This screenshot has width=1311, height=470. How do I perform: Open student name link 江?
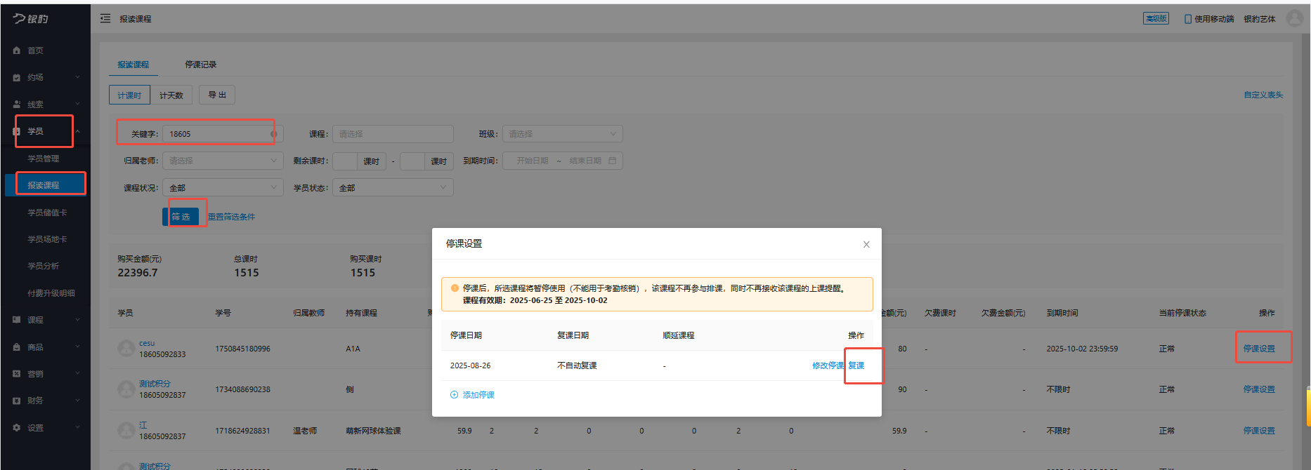tap(143, 425)
